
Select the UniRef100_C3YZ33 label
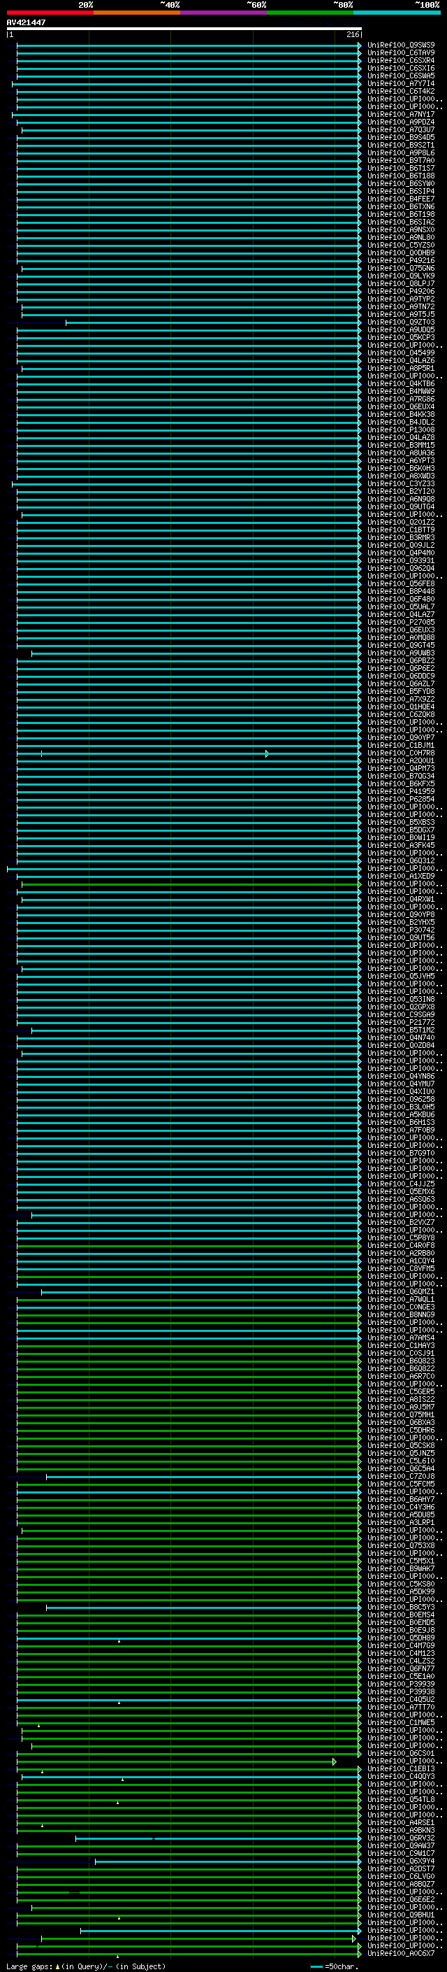click(x=401, y=484)
